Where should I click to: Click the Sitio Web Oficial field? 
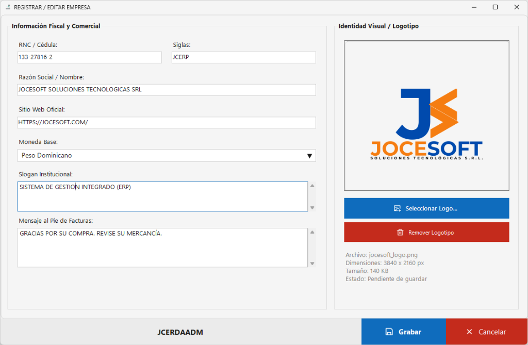[167, 122]
